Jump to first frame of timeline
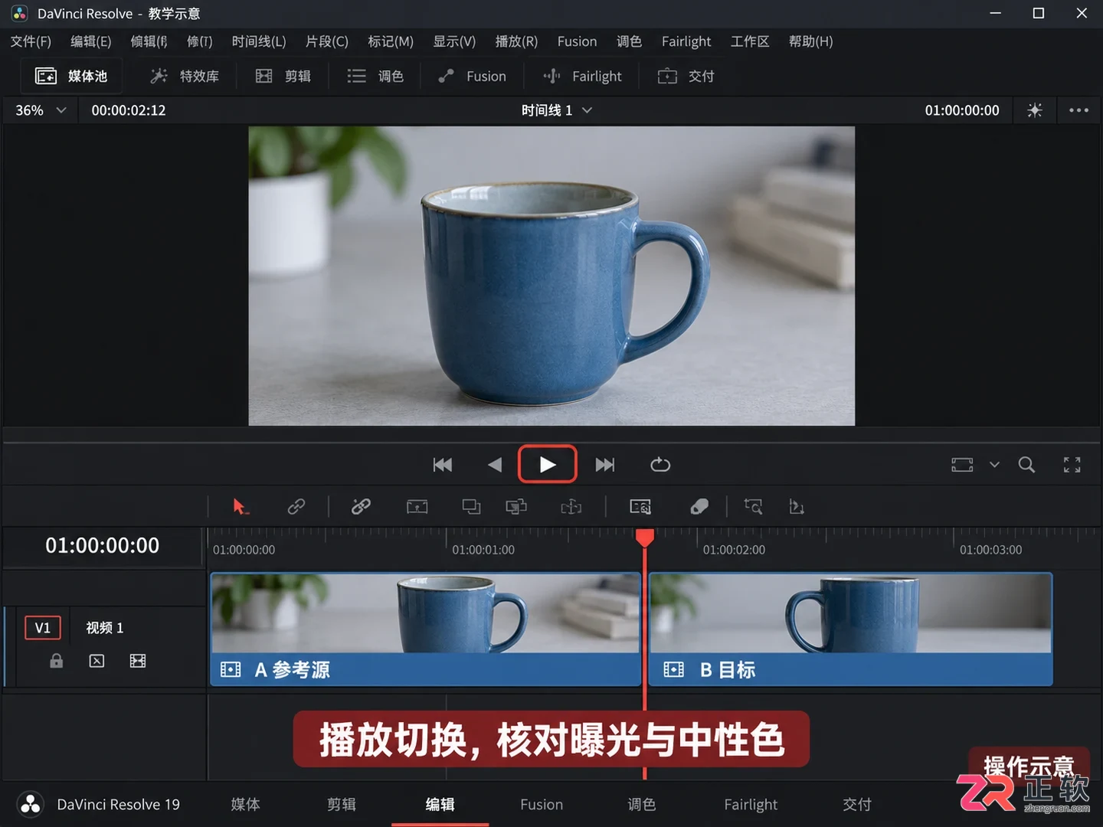This screenshot has height=827, width=1103. pyautogui.click(x=443, y=465)
